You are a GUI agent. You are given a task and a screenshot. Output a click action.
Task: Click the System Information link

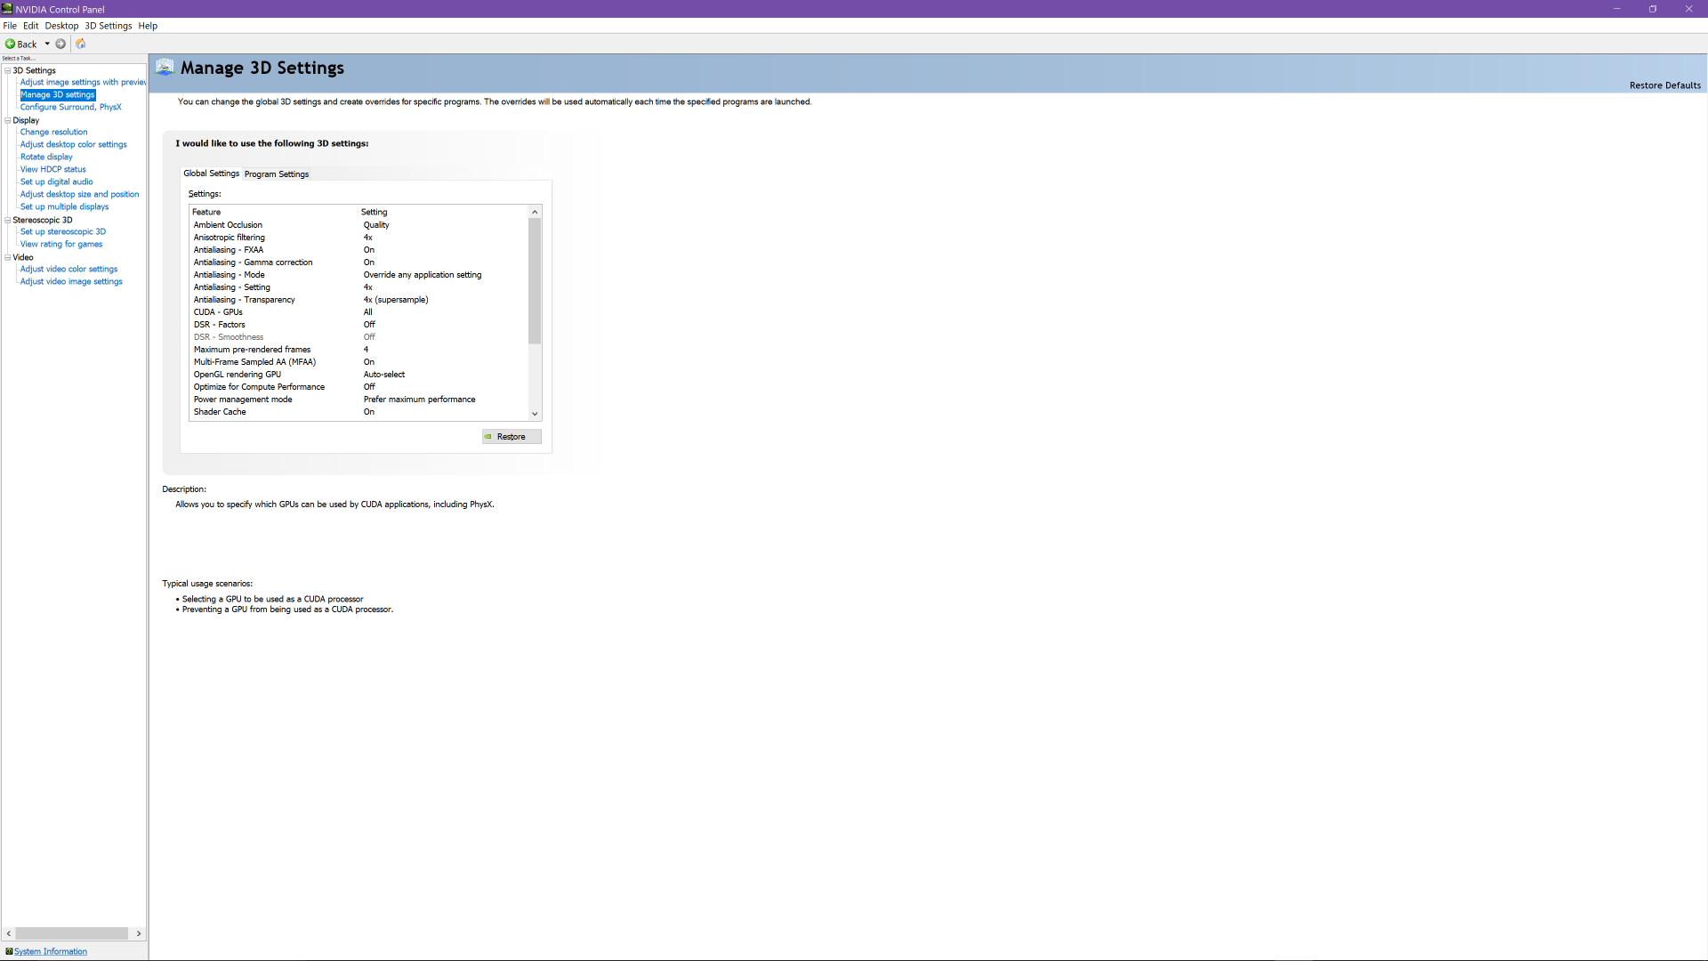[51, 951]
